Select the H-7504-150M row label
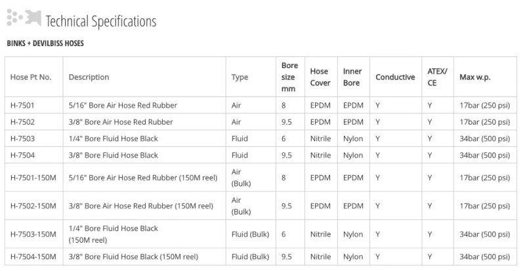Image resolution: width=525 pixels, height=271 pixels. (33, 257)
